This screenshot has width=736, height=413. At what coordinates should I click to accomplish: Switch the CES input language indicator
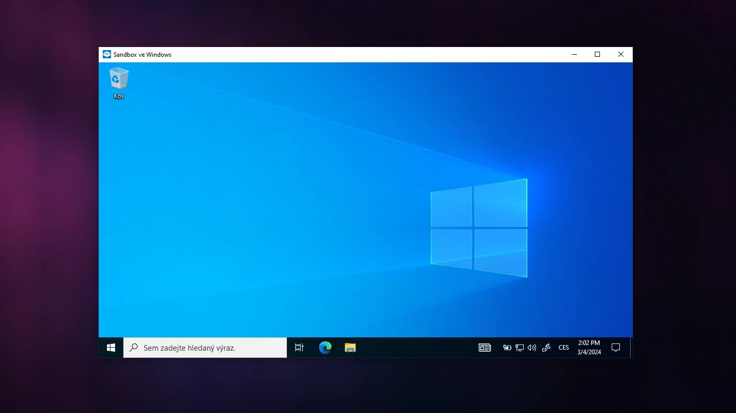click(564, 348)
